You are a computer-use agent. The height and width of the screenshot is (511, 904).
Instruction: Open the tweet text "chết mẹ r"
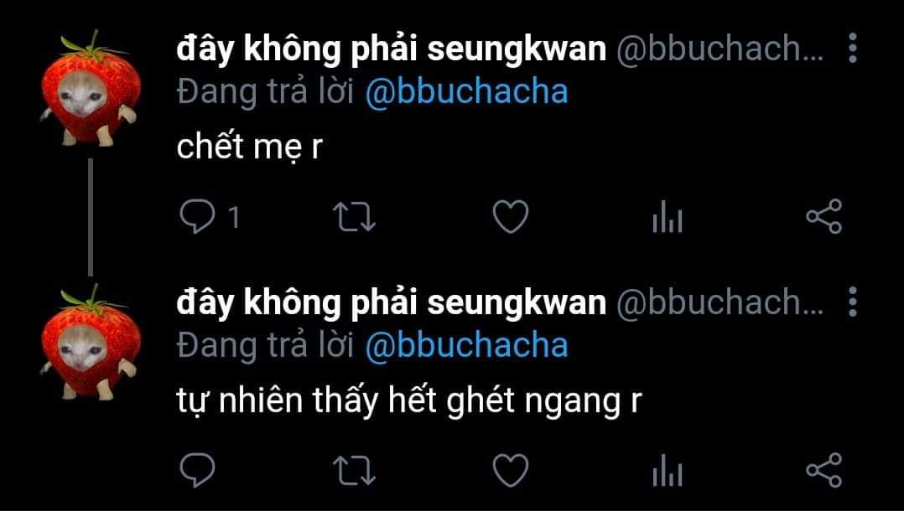pyautogui.click(x=249, y=147)
